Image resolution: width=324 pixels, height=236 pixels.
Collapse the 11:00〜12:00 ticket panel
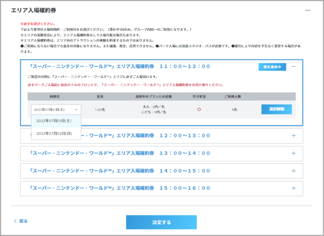point(293,67)
